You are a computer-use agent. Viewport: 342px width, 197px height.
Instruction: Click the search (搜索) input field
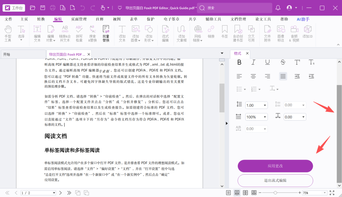coord(234,8)
